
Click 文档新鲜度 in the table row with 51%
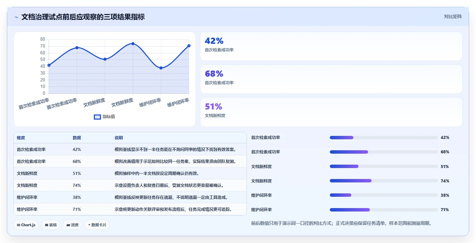click(x=27, y=174)
